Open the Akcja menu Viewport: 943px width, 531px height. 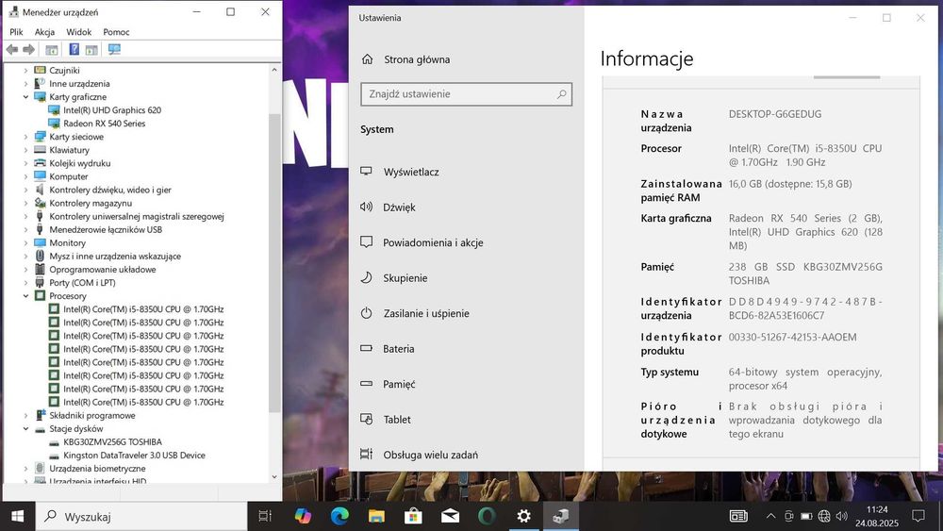tap(44, 32)
